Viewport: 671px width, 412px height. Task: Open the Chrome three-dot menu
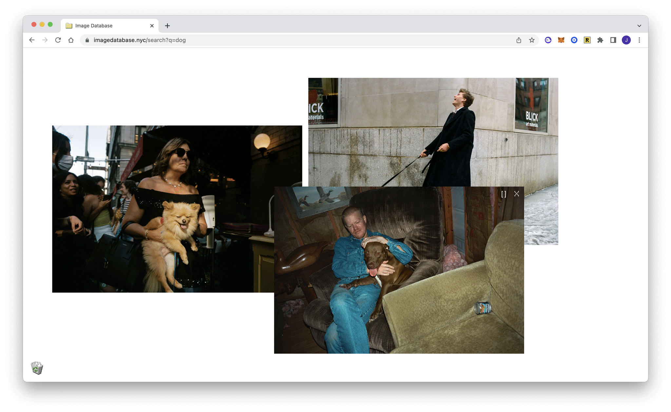639,40
